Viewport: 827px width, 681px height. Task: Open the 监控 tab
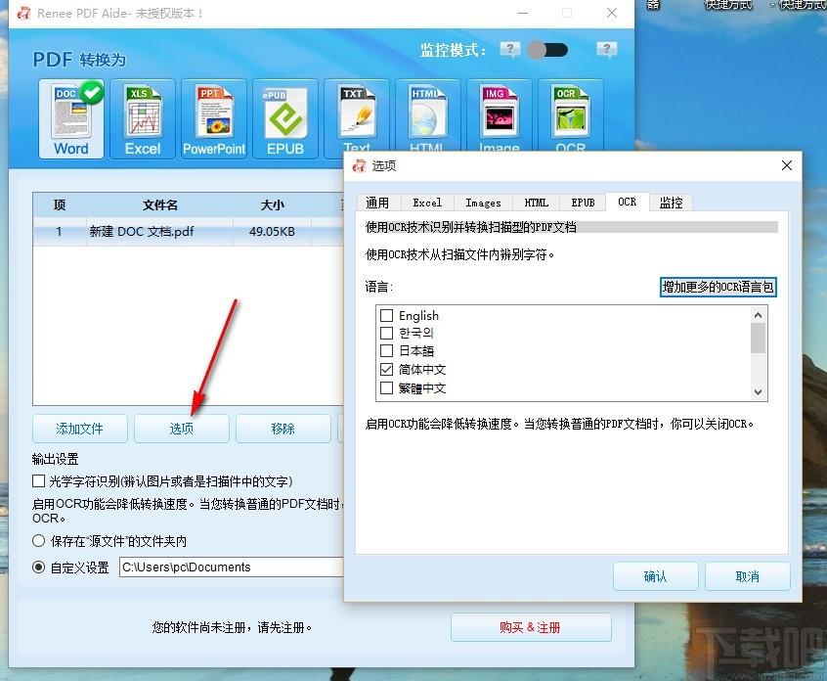(x=671, y=203)
